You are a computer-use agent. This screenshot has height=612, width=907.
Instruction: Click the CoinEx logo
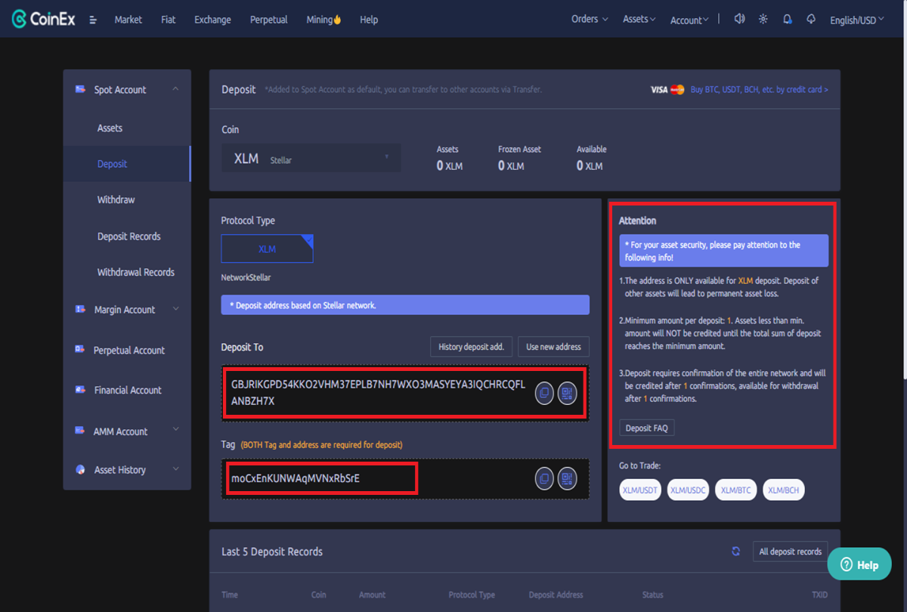click(43, 20)
